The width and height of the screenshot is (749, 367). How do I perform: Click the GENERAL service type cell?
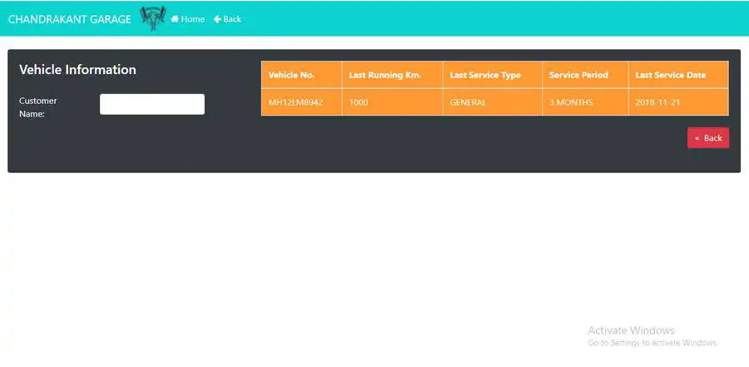(x=468, y=102)
